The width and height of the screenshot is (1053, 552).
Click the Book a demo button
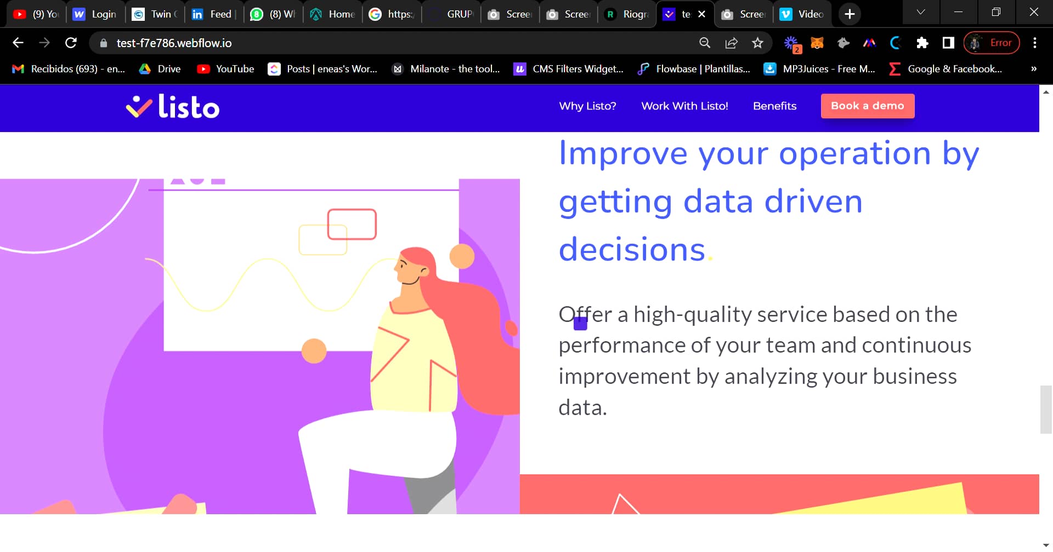tap(867, 106)
